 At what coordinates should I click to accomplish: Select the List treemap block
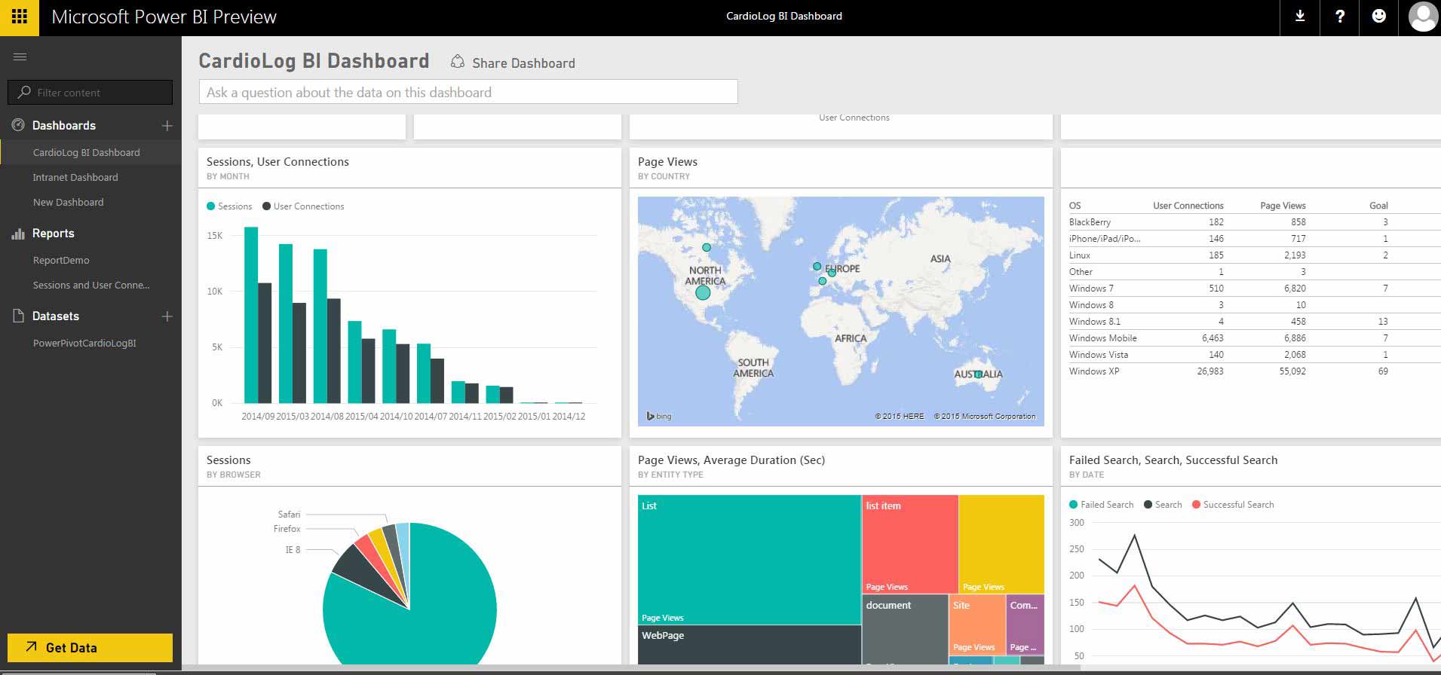point(749,560)
